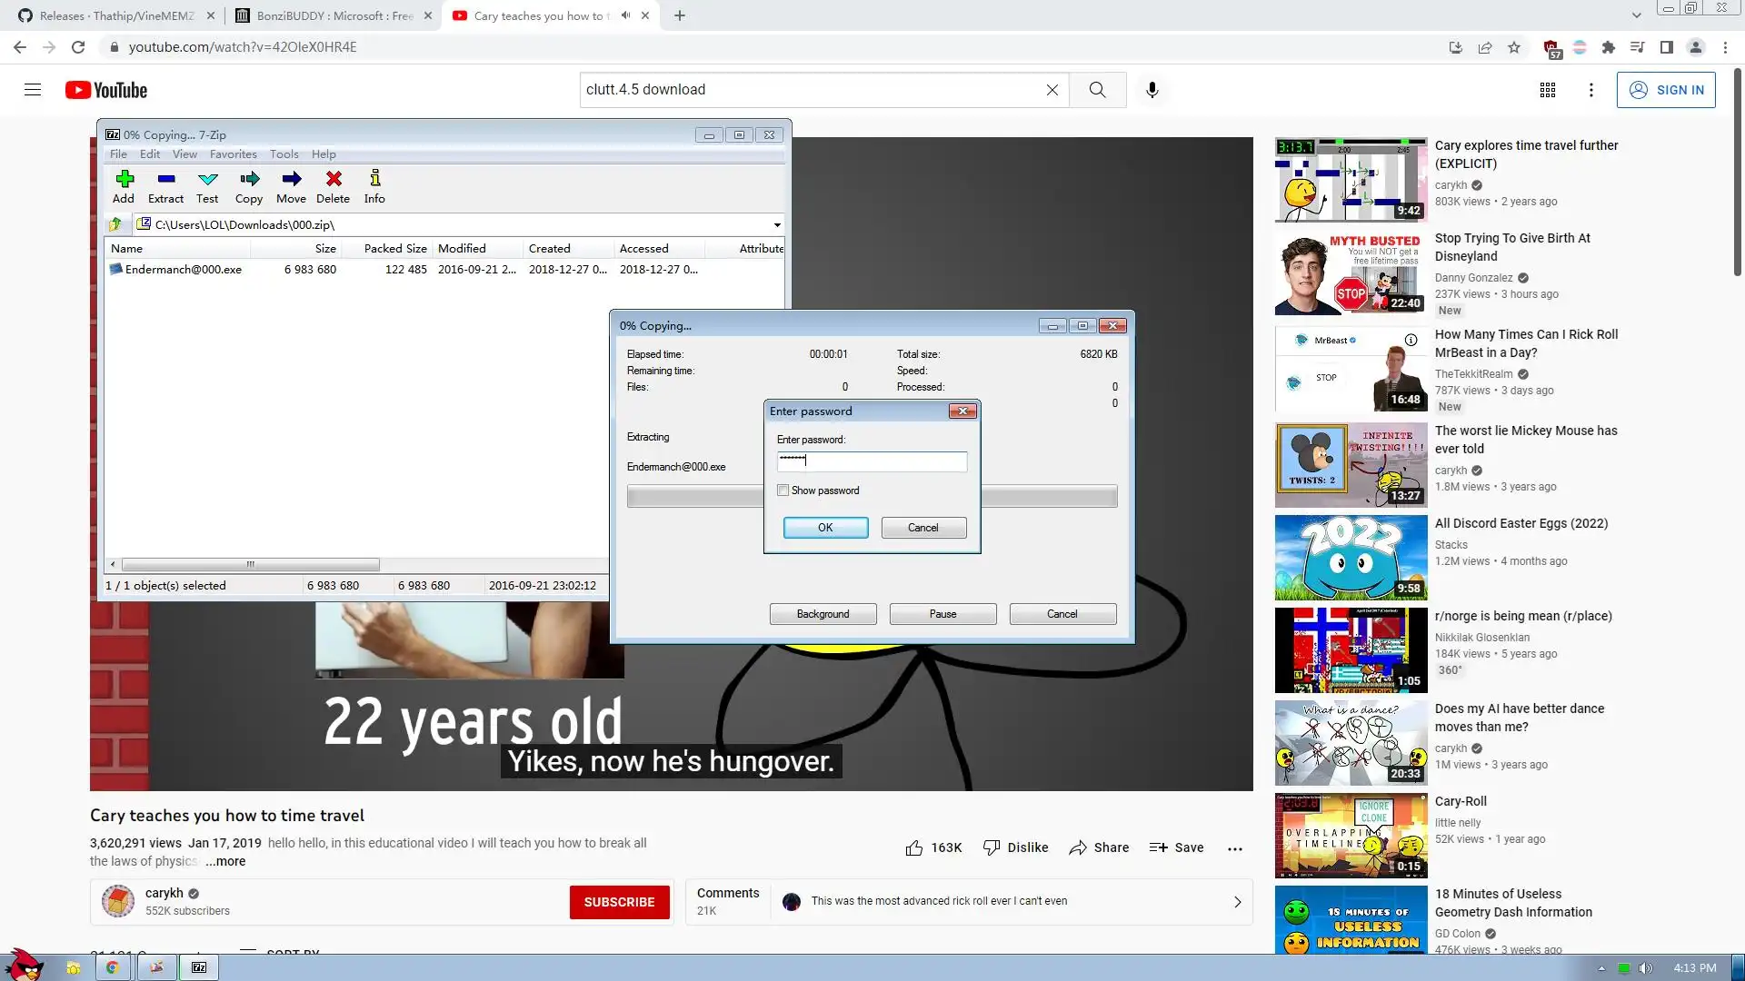This screenshot has height=981, width=1745.
Task: Expand the video description with ...more
Action: pyautogui.click(x=225, y=861)
